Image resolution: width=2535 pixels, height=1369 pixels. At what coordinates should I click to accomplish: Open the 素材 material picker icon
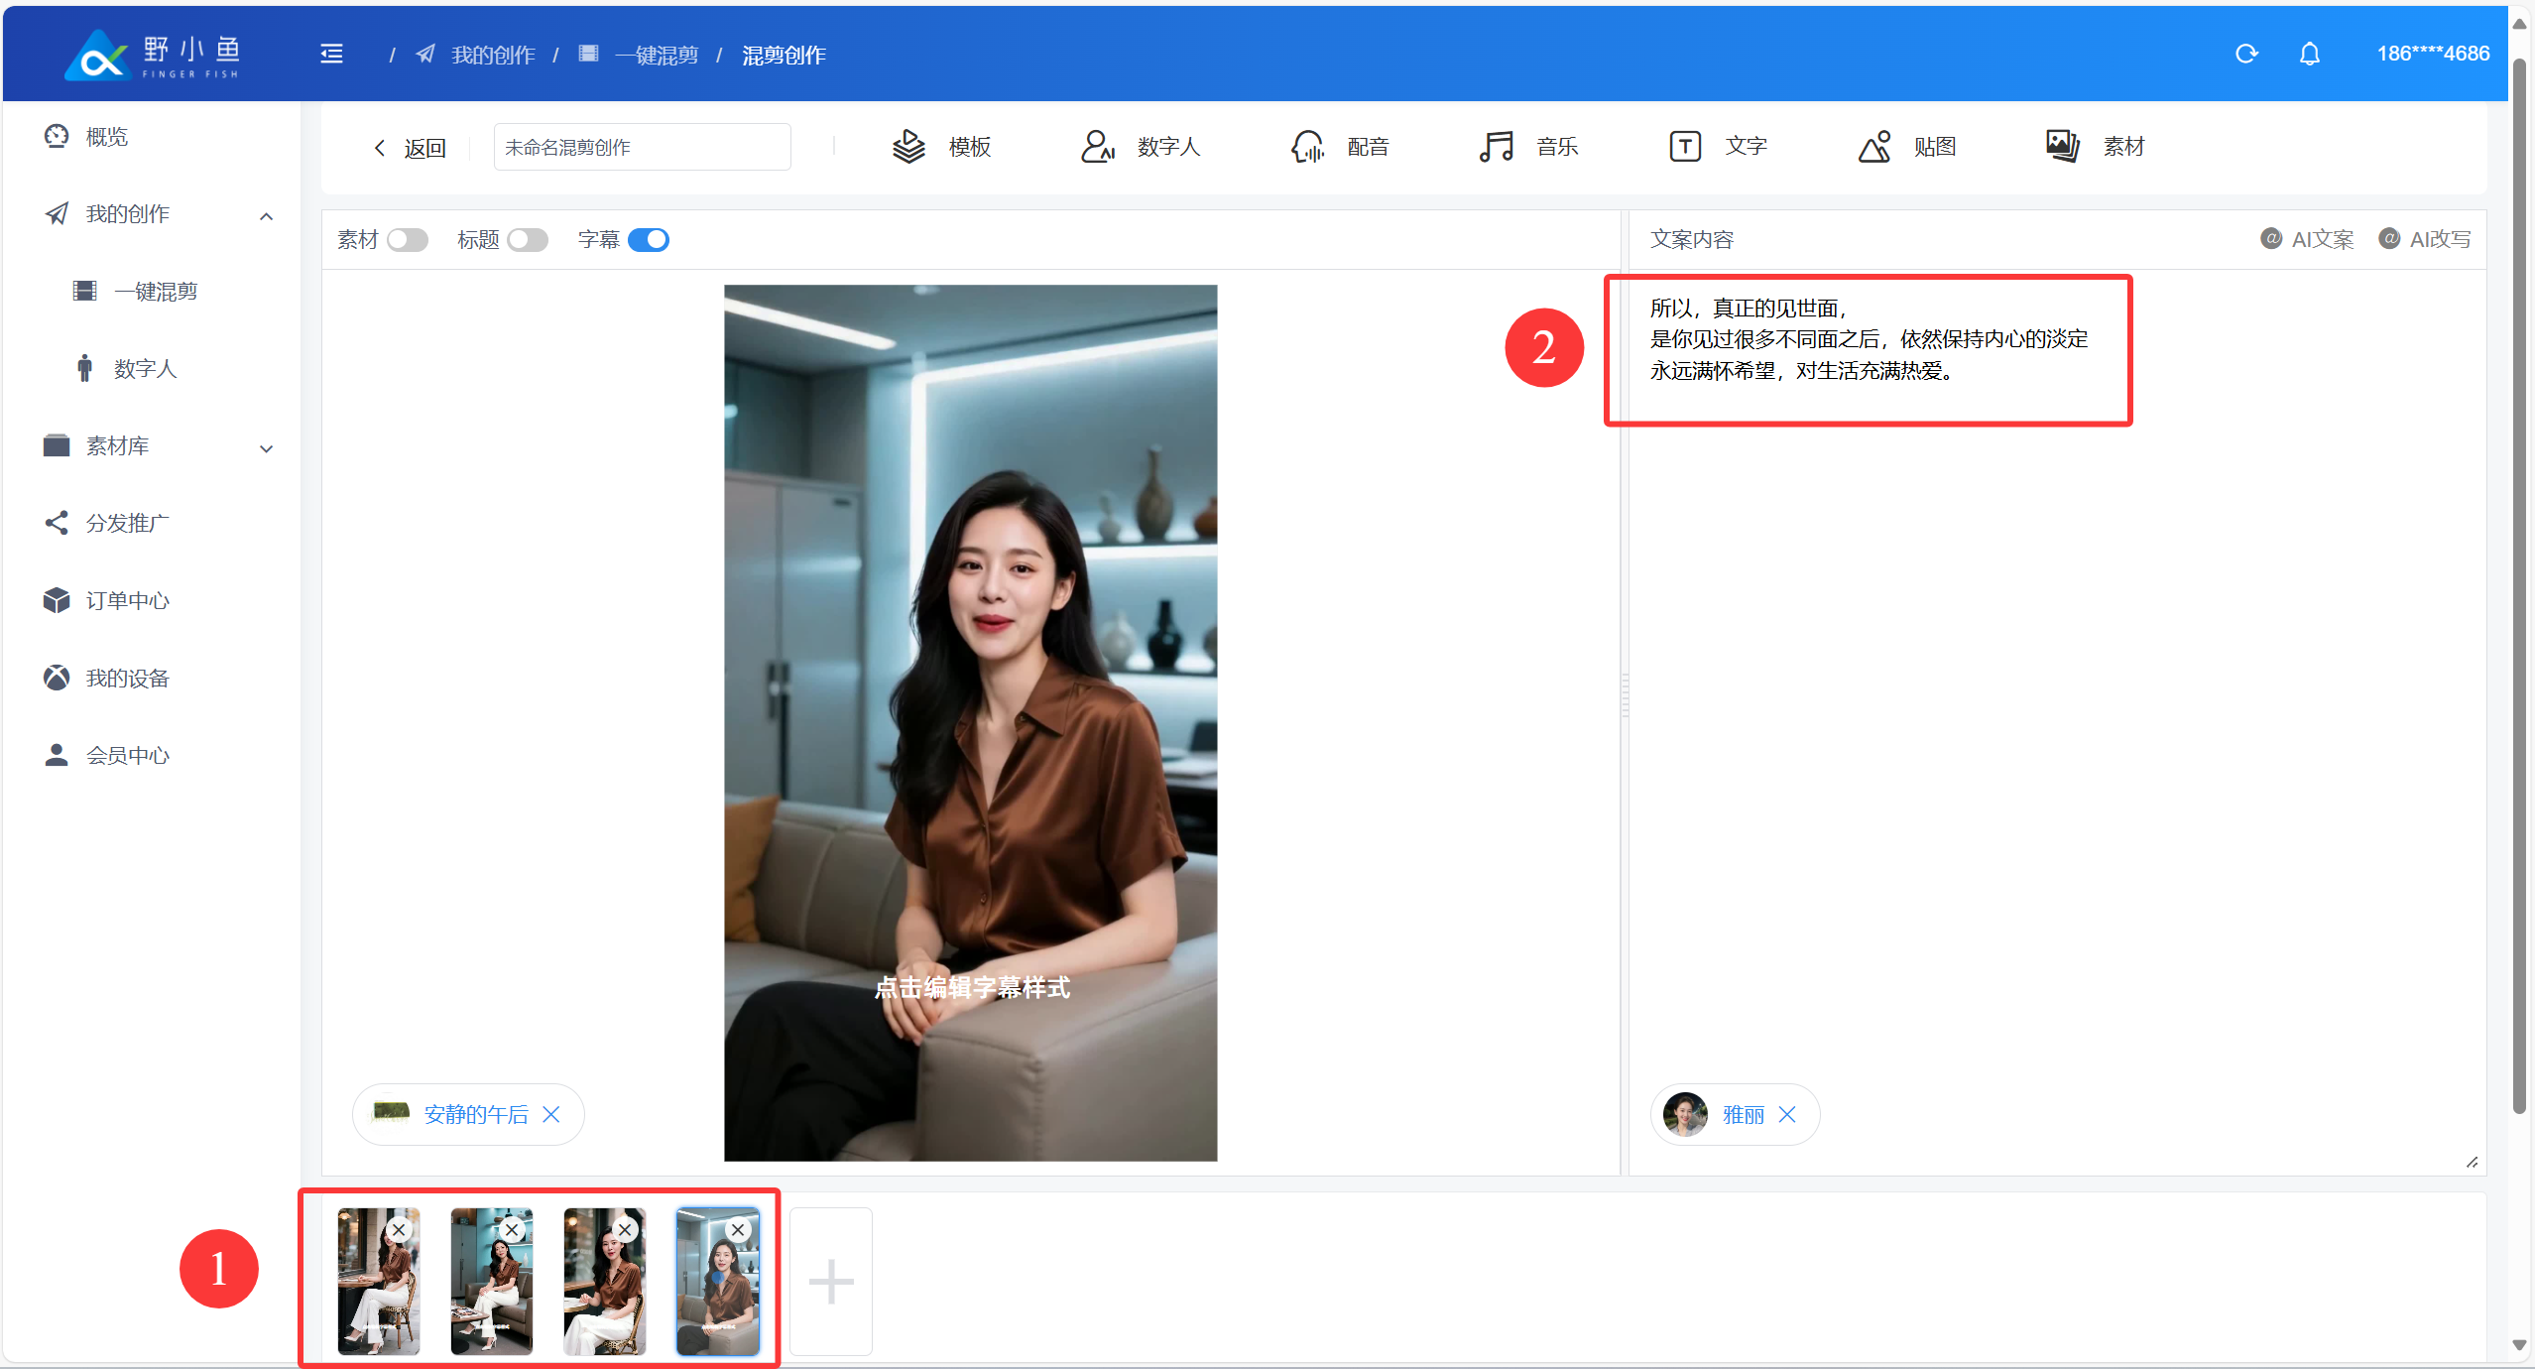tap(2063, 147)
